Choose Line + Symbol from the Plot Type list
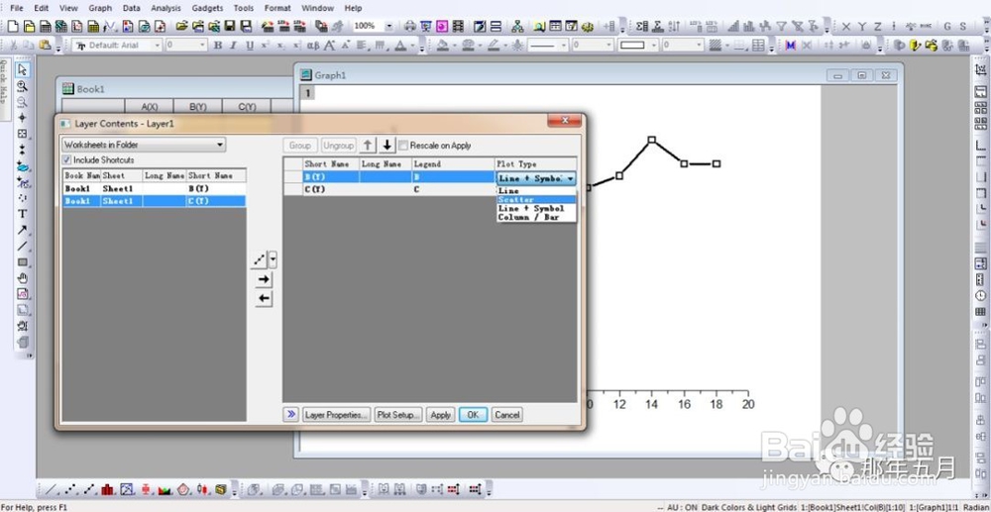 pos(536,208)
